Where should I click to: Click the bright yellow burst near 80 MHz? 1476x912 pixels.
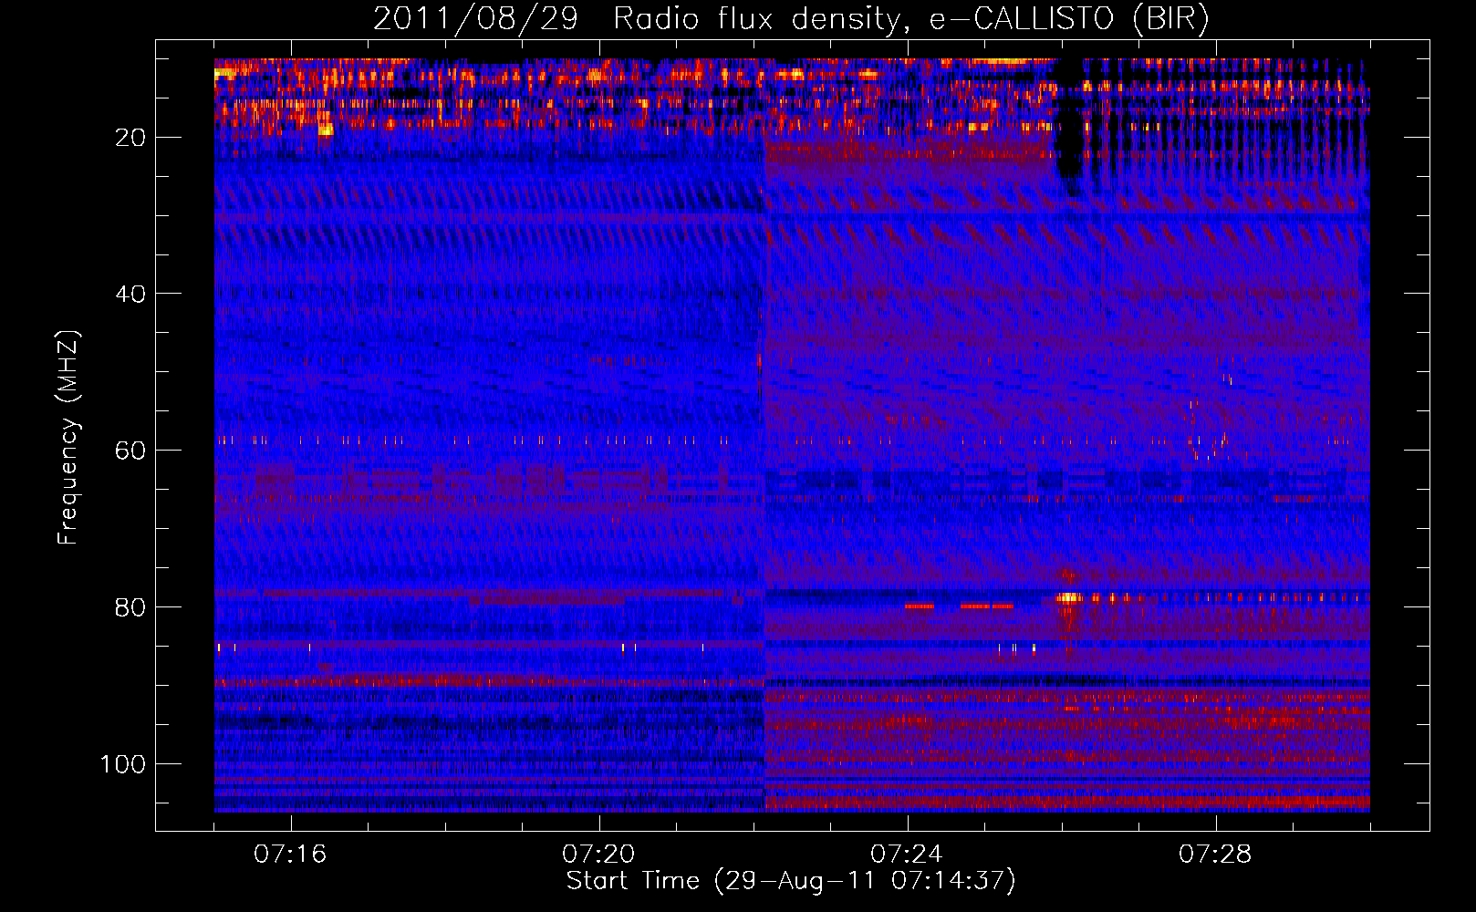(1068, 598)
